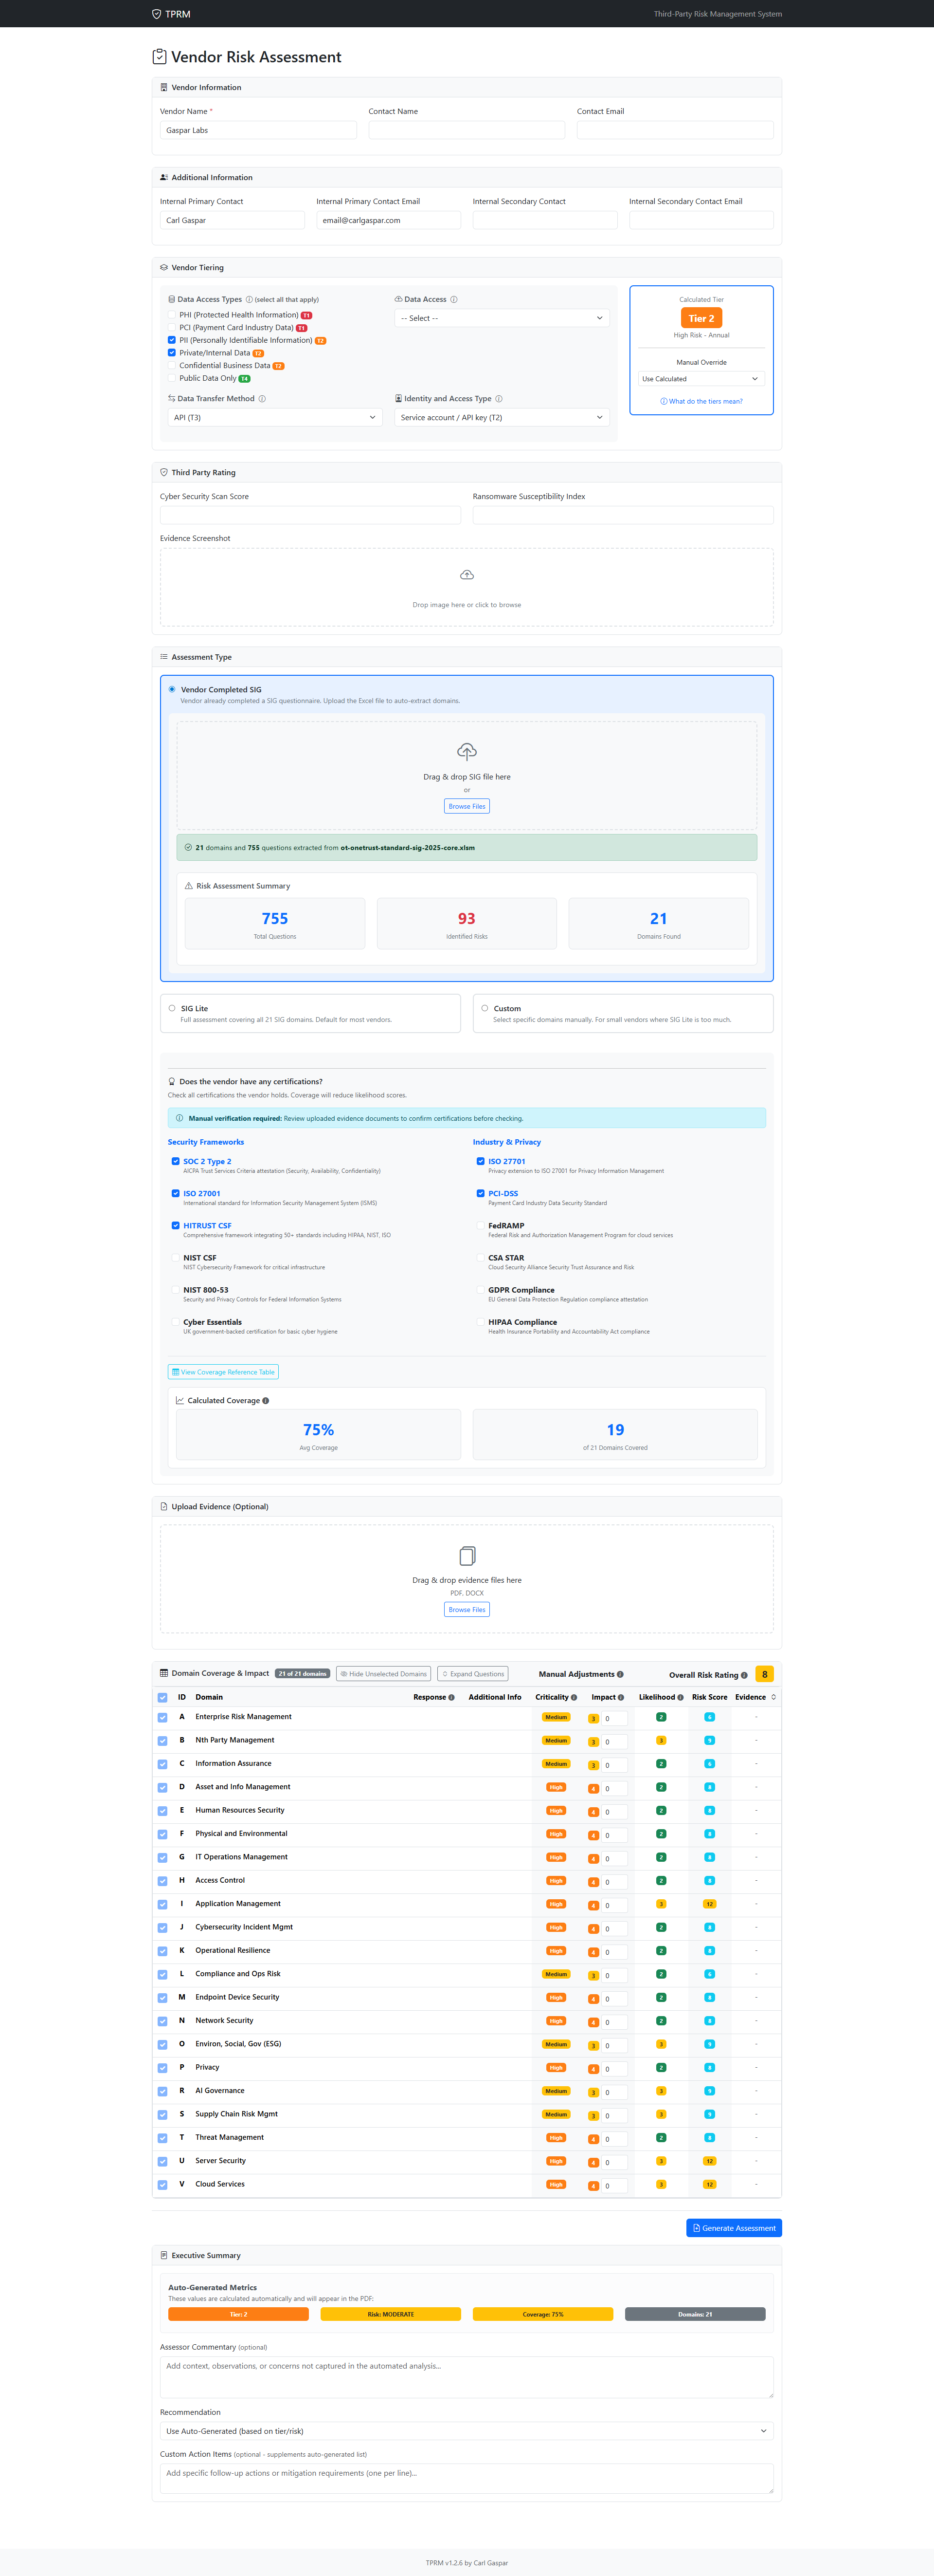Viewport: 934px width, 2576px height.
Task: Click the Generate Assessment button
Action: click(733, 2227)
